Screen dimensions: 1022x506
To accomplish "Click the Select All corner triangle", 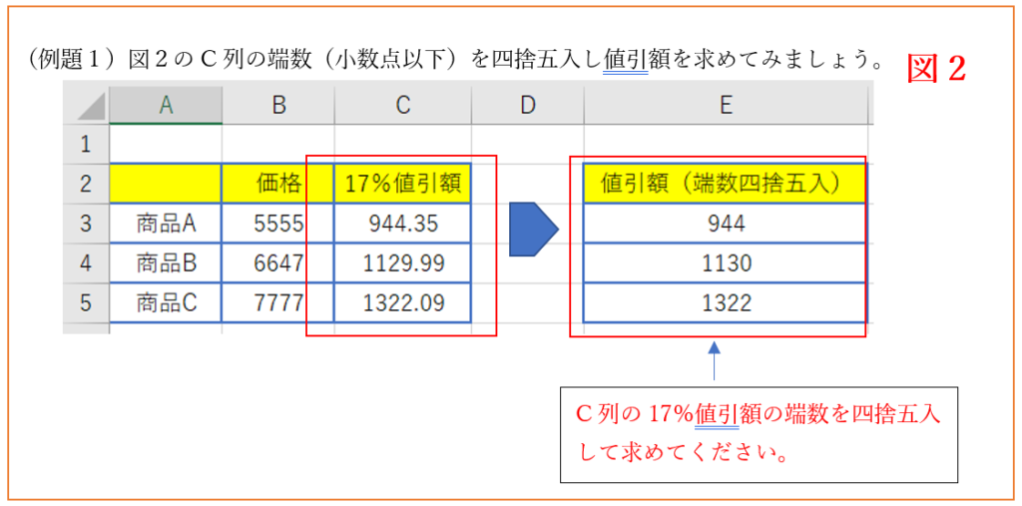I will pos(87,104).
